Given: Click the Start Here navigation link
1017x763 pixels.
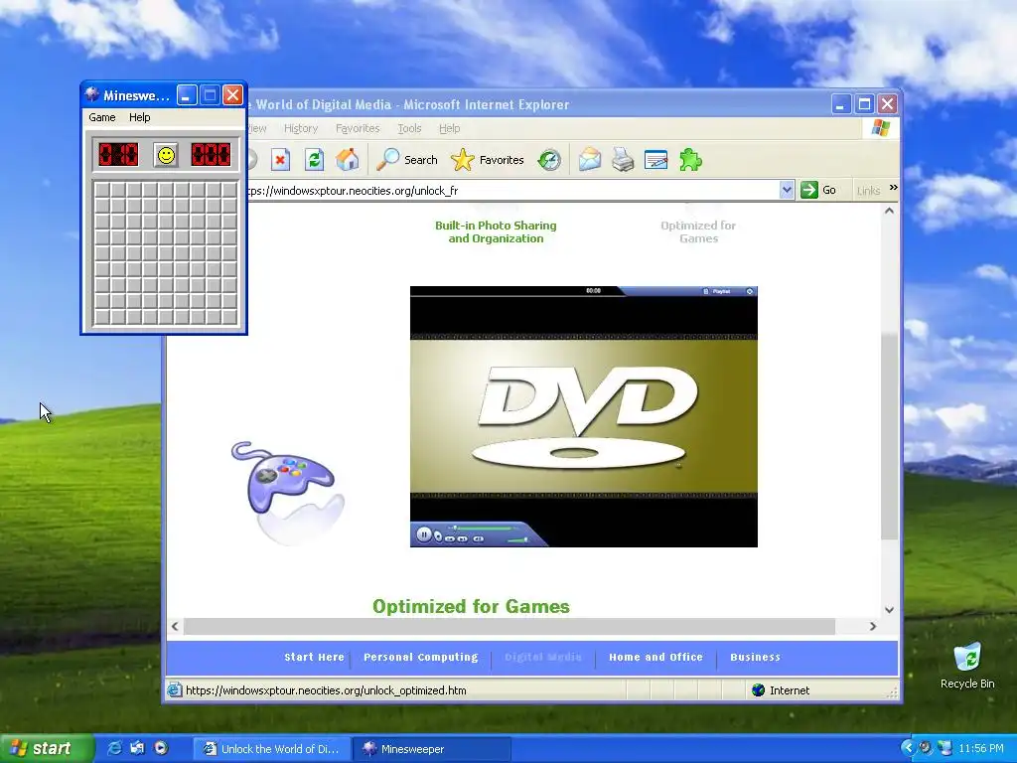Looking at the screenshot, I should pyautogui.click(x=315, y=657).
